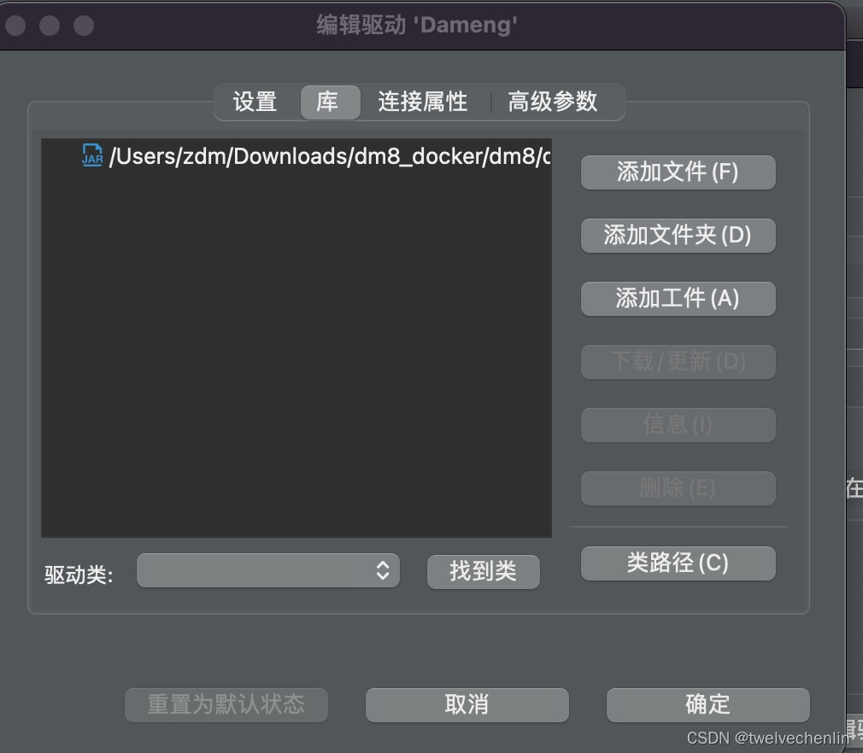Click the 添加文件夹 (D) button

[678, 236]
